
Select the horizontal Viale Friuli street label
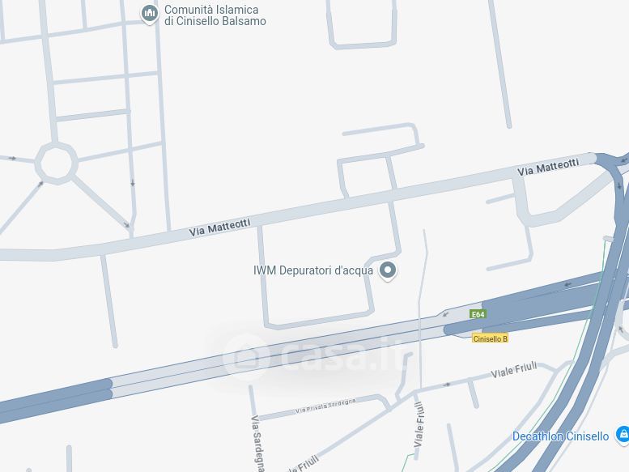click(x=514, y=370)
